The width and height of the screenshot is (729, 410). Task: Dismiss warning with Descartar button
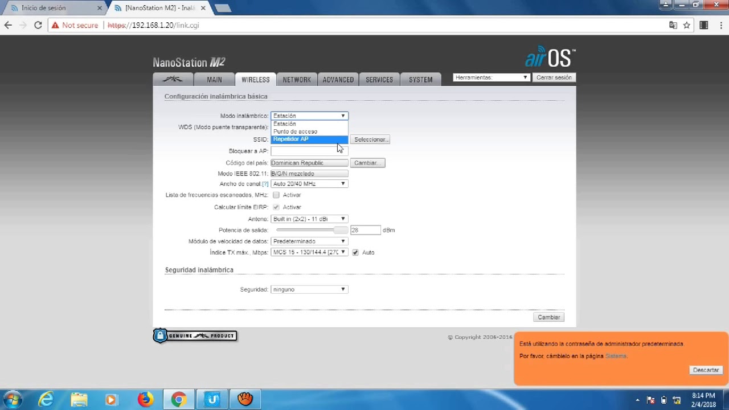[x=706, y=370]
